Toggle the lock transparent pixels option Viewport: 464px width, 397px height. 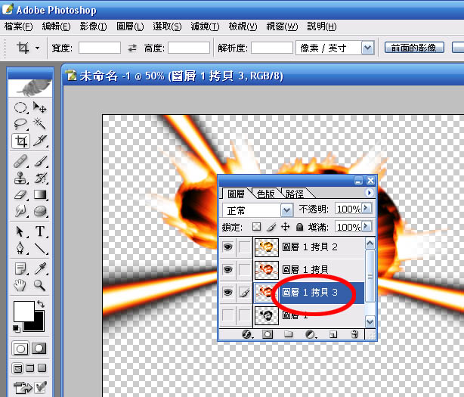click(256, 227)
